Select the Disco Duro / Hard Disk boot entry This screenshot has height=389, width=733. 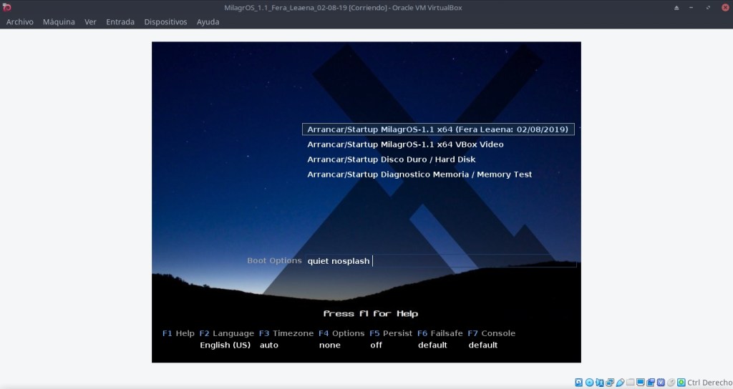tap(391, 159)
